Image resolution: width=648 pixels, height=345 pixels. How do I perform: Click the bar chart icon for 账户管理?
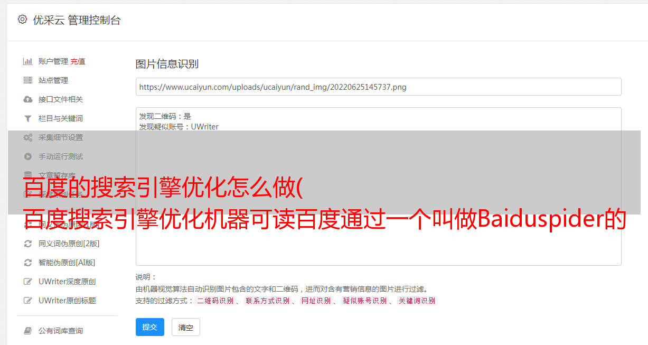tap(28, 61)
